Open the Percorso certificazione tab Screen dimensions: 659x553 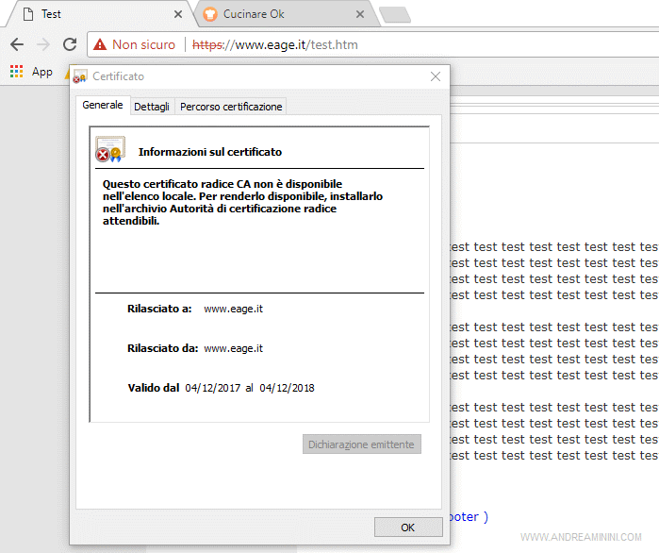231,107
